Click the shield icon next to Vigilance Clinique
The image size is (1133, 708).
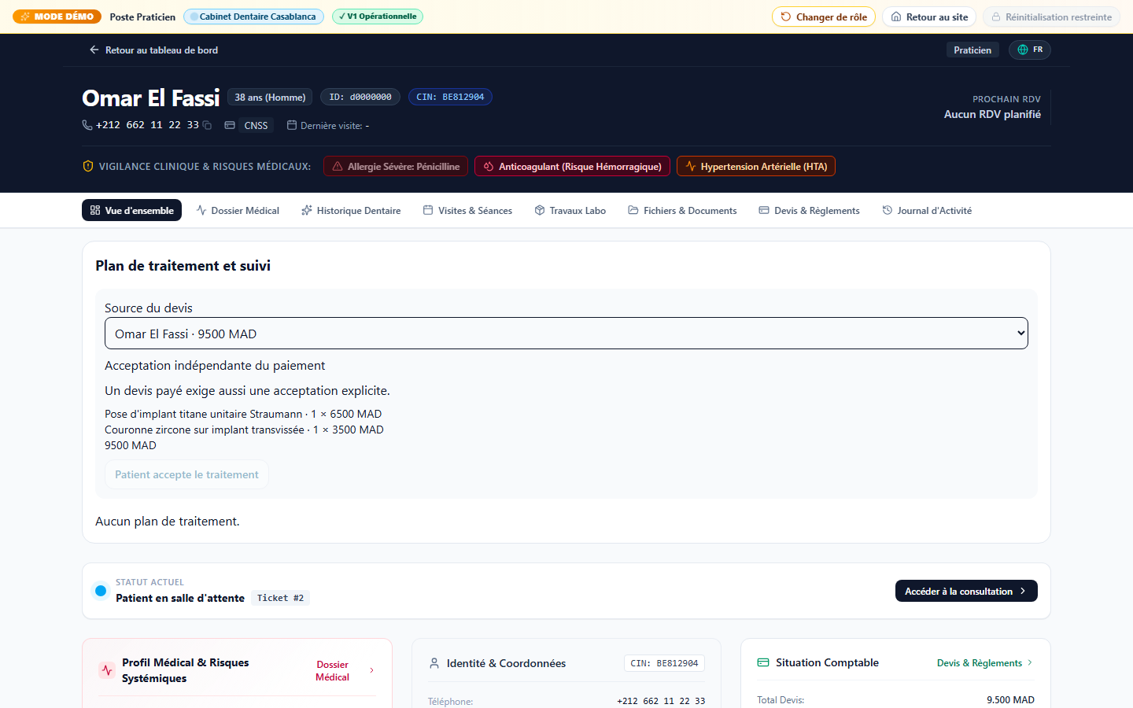(x=88, y=166)
